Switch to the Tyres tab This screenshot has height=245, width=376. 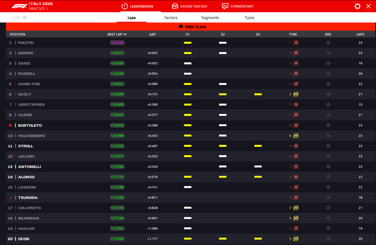point(249,18)
